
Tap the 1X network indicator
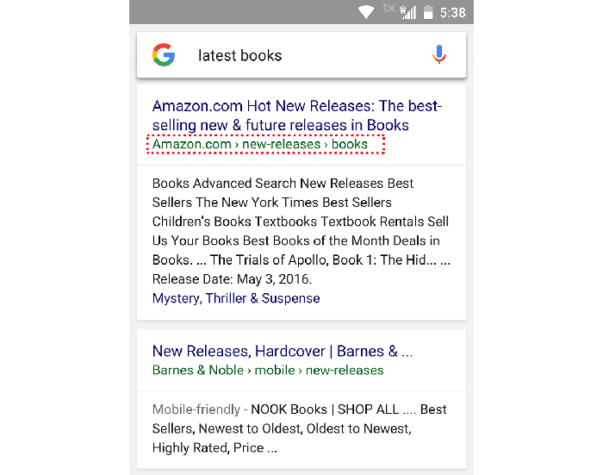[x=389, y=9]
